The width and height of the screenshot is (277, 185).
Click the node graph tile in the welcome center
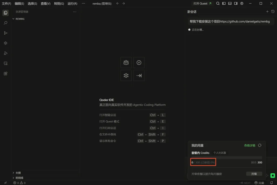point(126,76)
